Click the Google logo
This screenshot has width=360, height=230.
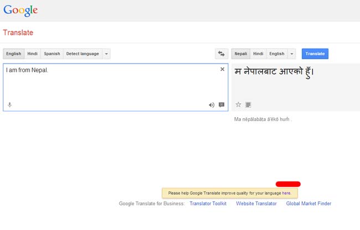(20, 11)
